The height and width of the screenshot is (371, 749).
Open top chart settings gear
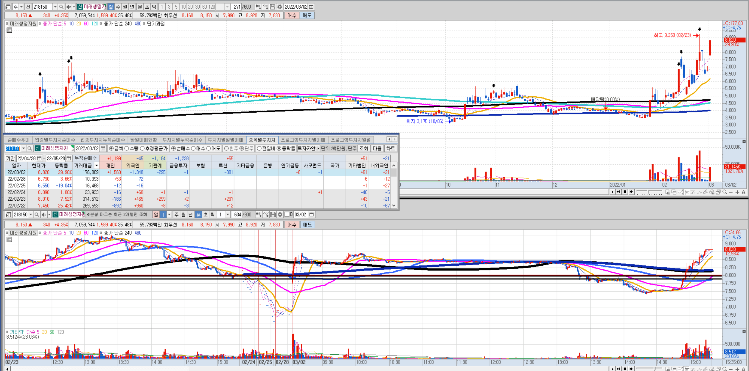[279, 7]
